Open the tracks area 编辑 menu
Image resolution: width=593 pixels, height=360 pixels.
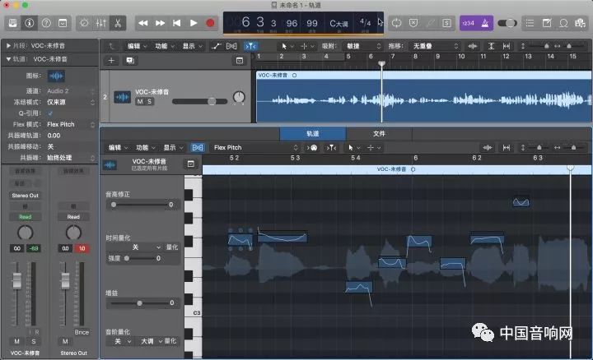coord(137,46)
